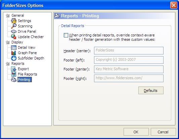This screenshot has width=179, height=139.
Task: Click the "Header (center):" label
Action: click(77, 51)
